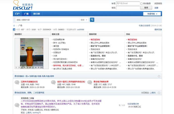Click the 最新回复 link at right
The height and width of the screenshot is (114, 174).
(158, 30)
